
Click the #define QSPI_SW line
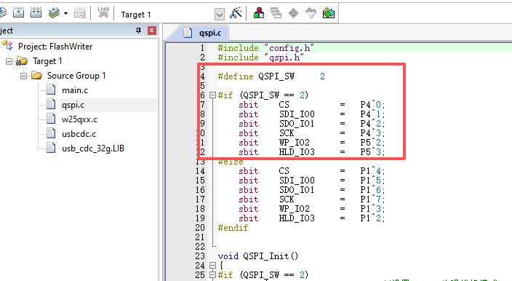tap(271, 76)
